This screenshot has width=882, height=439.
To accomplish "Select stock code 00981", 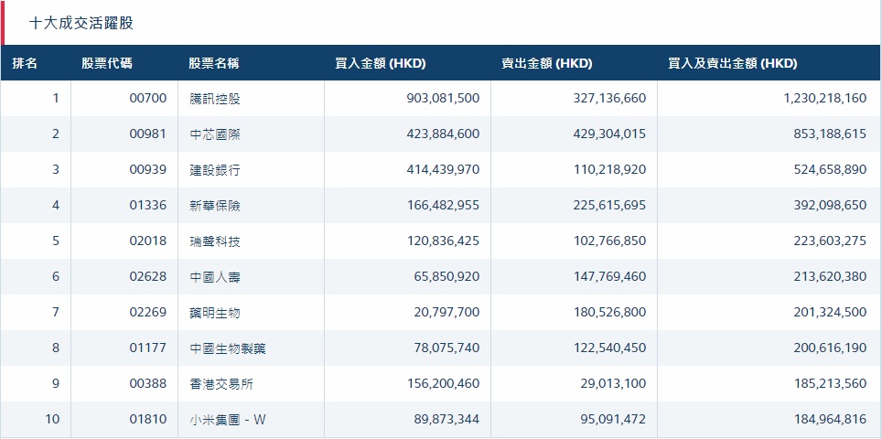I will (x=148, y=134).
